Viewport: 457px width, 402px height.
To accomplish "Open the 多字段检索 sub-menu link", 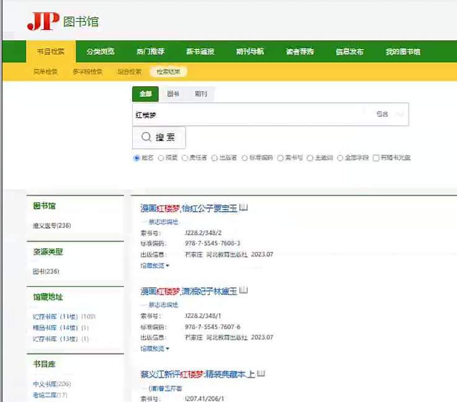I will (87, 71).
